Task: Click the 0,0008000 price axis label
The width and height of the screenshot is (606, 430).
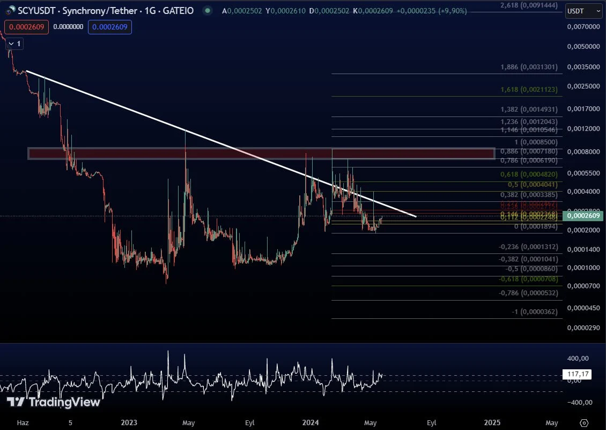Action: click(x=583, y=152)
